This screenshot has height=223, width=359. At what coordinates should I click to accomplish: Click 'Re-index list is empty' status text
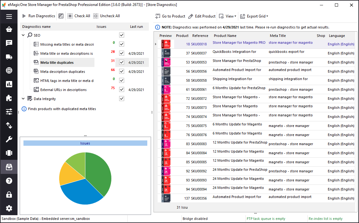click(x=325, y=219)
